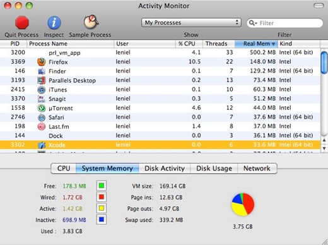This screenshot has width=328, height=245.
Task: Click the Finder icon in process list
Action: 42,71
